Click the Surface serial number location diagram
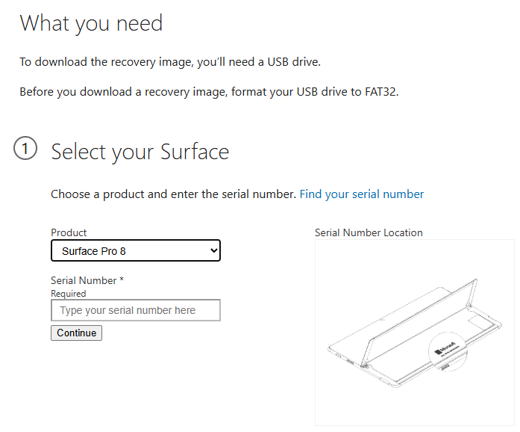 pyautogui.click(x=415, y=333)
